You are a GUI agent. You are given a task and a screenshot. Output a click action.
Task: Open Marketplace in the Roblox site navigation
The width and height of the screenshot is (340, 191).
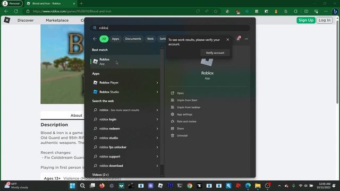(57, 20)
